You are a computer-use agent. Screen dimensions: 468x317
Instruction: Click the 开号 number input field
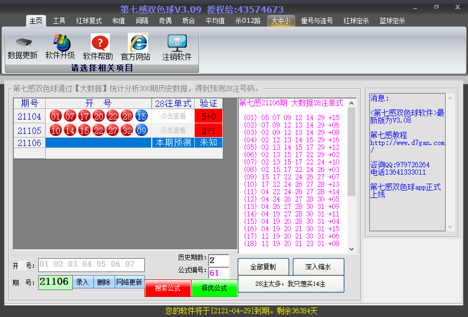[91, 265]
